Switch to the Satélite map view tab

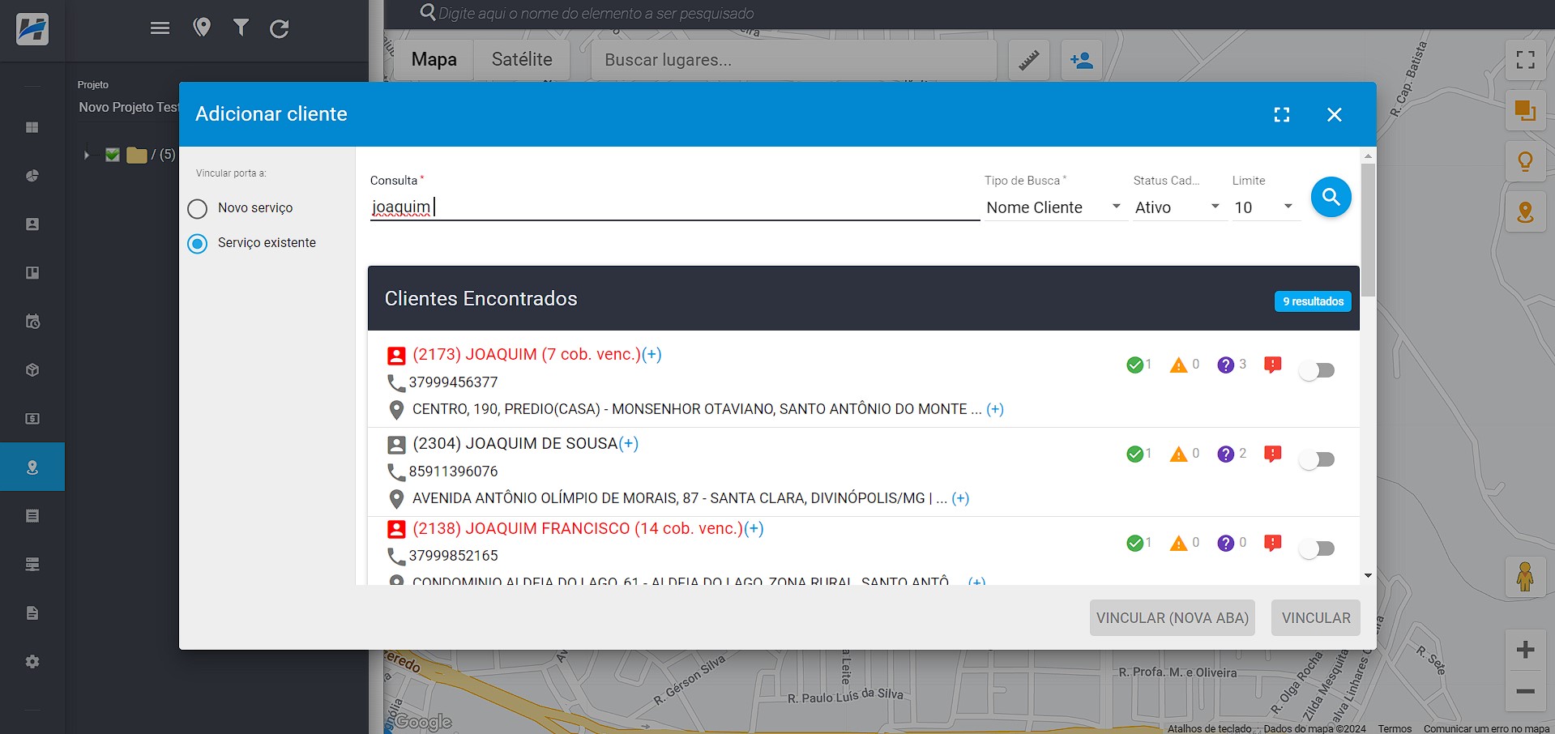[x=522, y=60]
